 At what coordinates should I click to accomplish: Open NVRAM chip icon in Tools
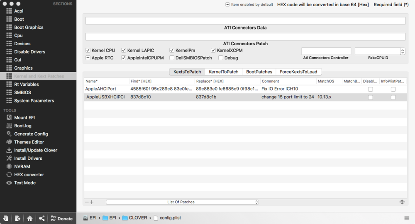9,166
